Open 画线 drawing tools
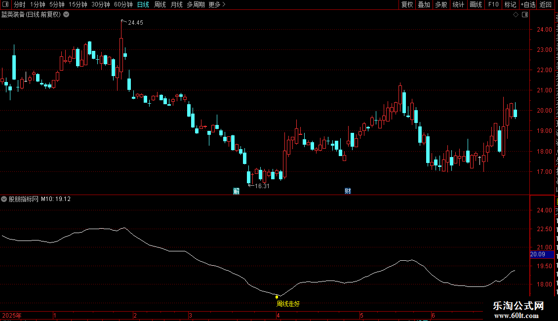 [x=476, y=4]
